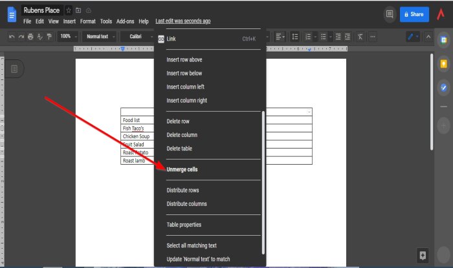Increase the paragraph indent
This screenshot has height=268, width=453.
tap(348, 37)
